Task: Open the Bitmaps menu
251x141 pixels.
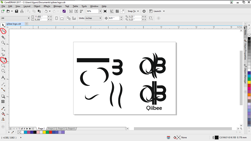Action: pos(58,6)
